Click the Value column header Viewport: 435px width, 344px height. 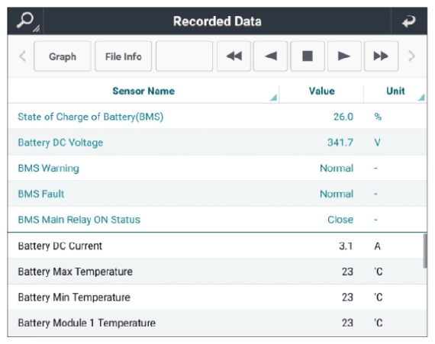pyautogui.click(x=321, y=91)
